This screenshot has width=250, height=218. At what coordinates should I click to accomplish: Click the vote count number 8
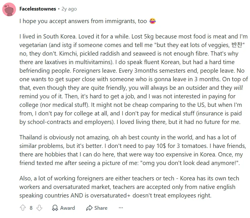coord(31,208)
